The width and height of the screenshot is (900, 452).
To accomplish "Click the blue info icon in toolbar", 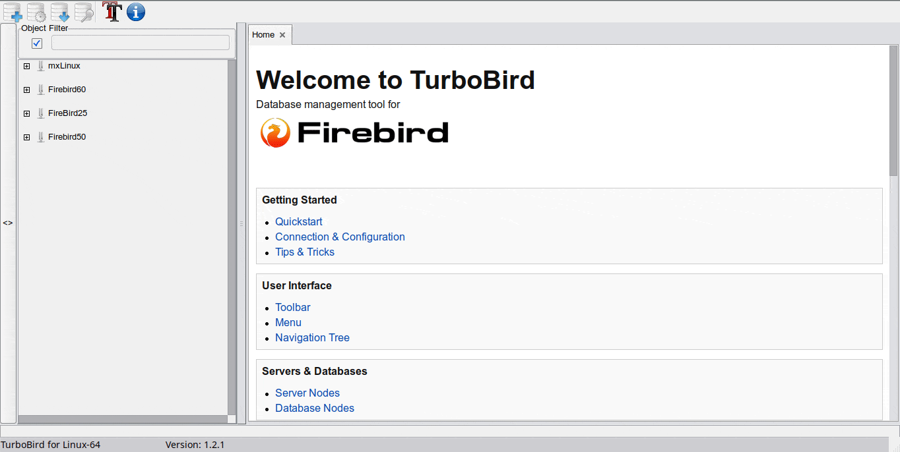I will [x=136, y=11].
